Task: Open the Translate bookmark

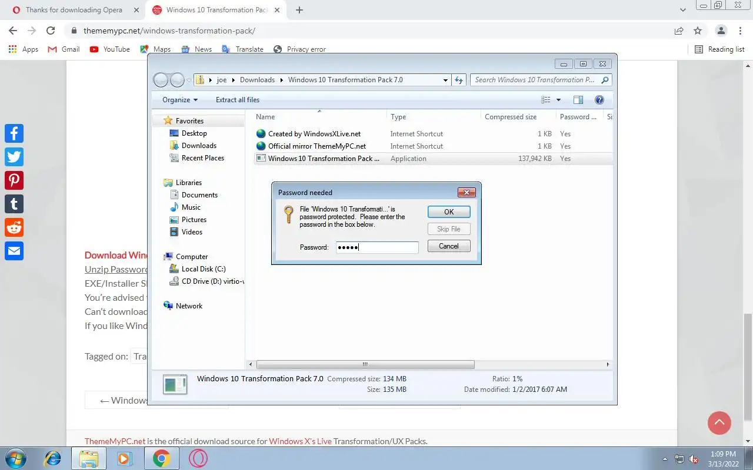Action: 243,49
